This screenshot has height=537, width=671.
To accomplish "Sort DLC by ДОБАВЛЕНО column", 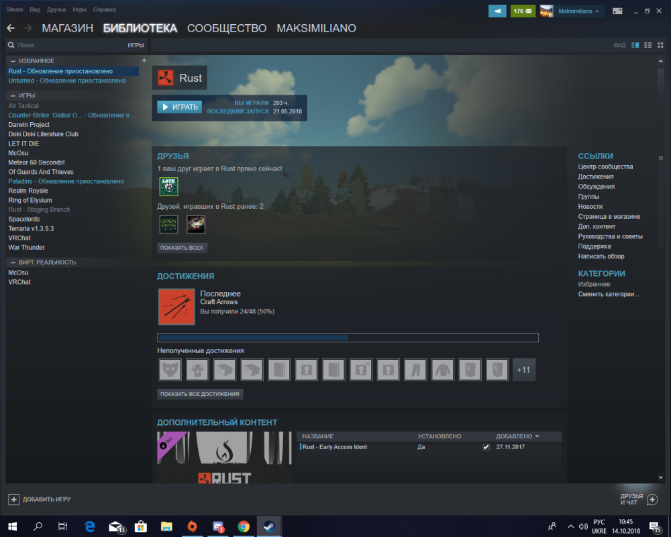I will 517,436.
